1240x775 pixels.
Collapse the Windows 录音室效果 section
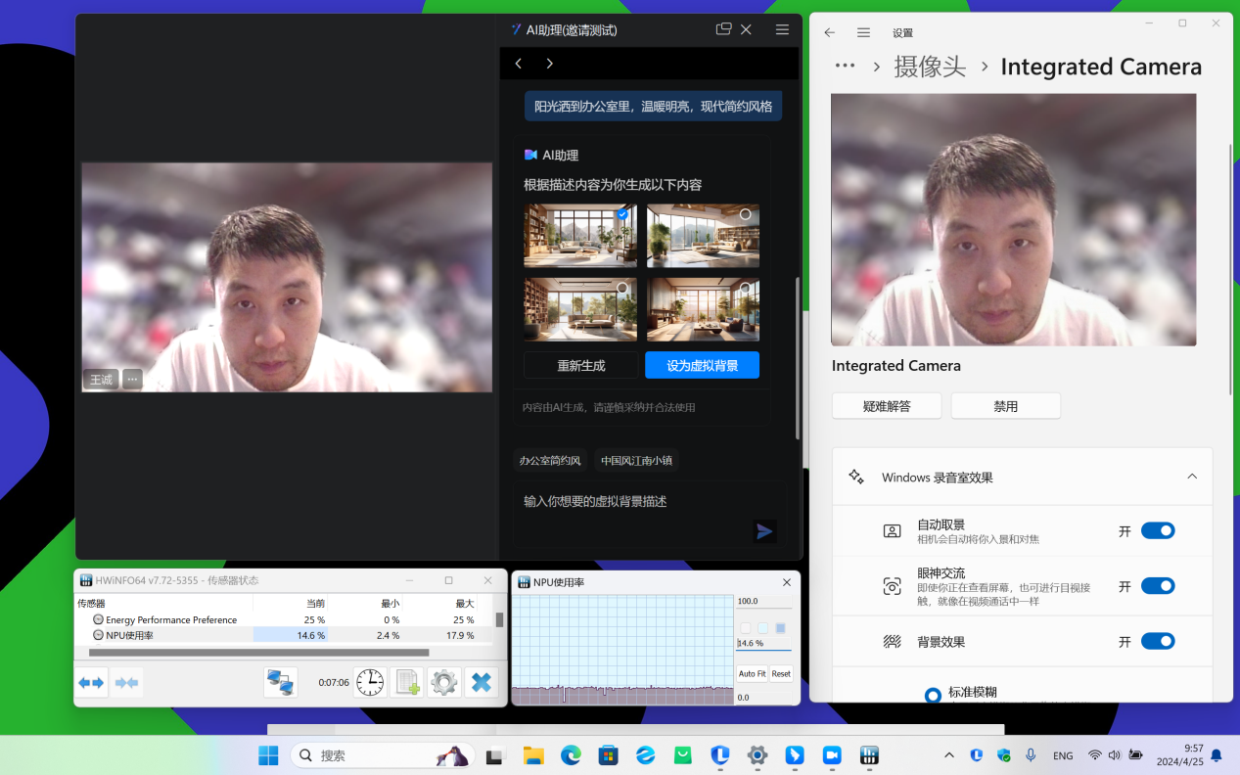(x=1192, y=477)
